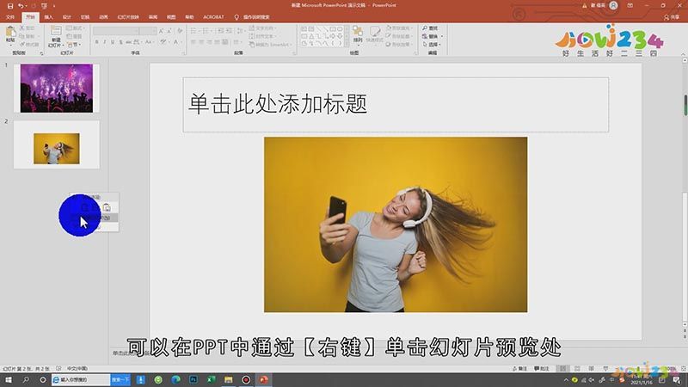Switch to Slide Sorter view
This screenshot has height=387, width=688.
(x=577, y=369)
